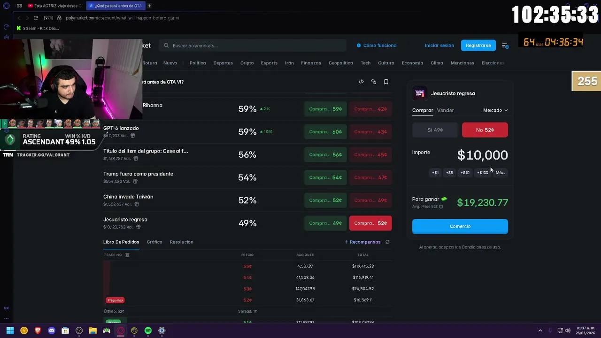Open the Brave browser from the taskbar
The width and height of the screenshot is (601, 338).
coord(38,330)
